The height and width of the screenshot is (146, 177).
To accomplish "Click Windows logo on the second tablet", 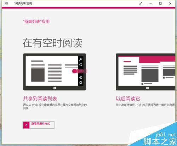I will 147,88.
